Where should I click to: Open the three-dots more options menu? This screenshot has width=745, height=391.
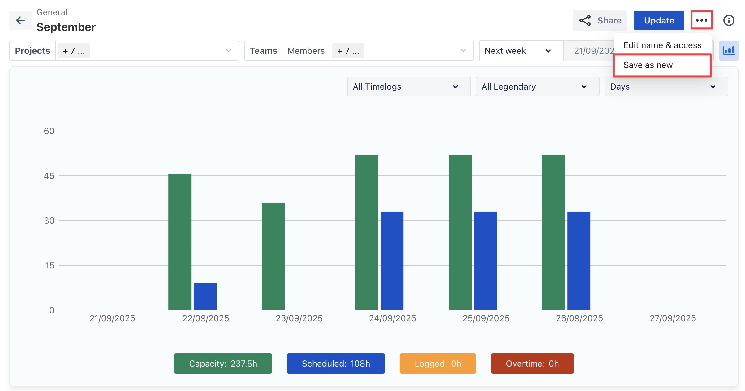[701, 20]
